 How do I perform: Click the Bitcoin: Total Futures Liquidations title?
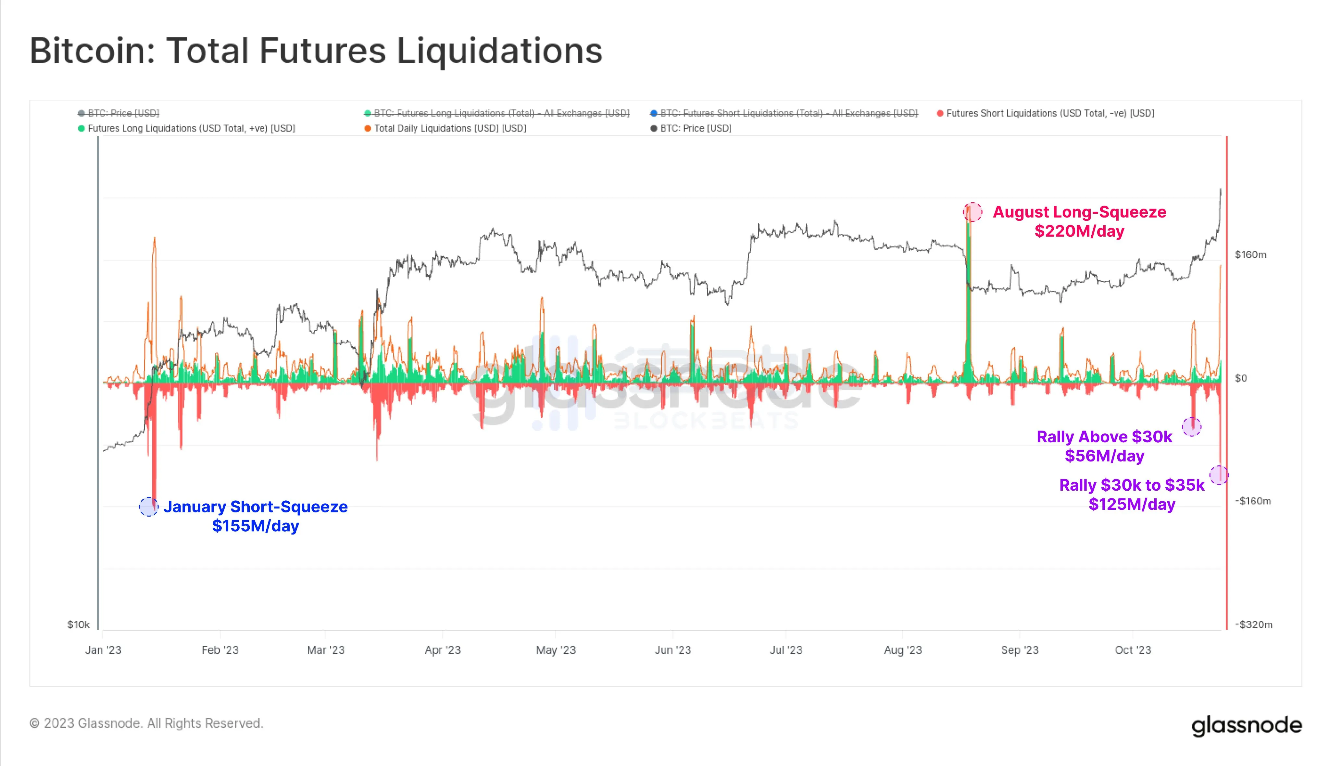click(316, 51)
